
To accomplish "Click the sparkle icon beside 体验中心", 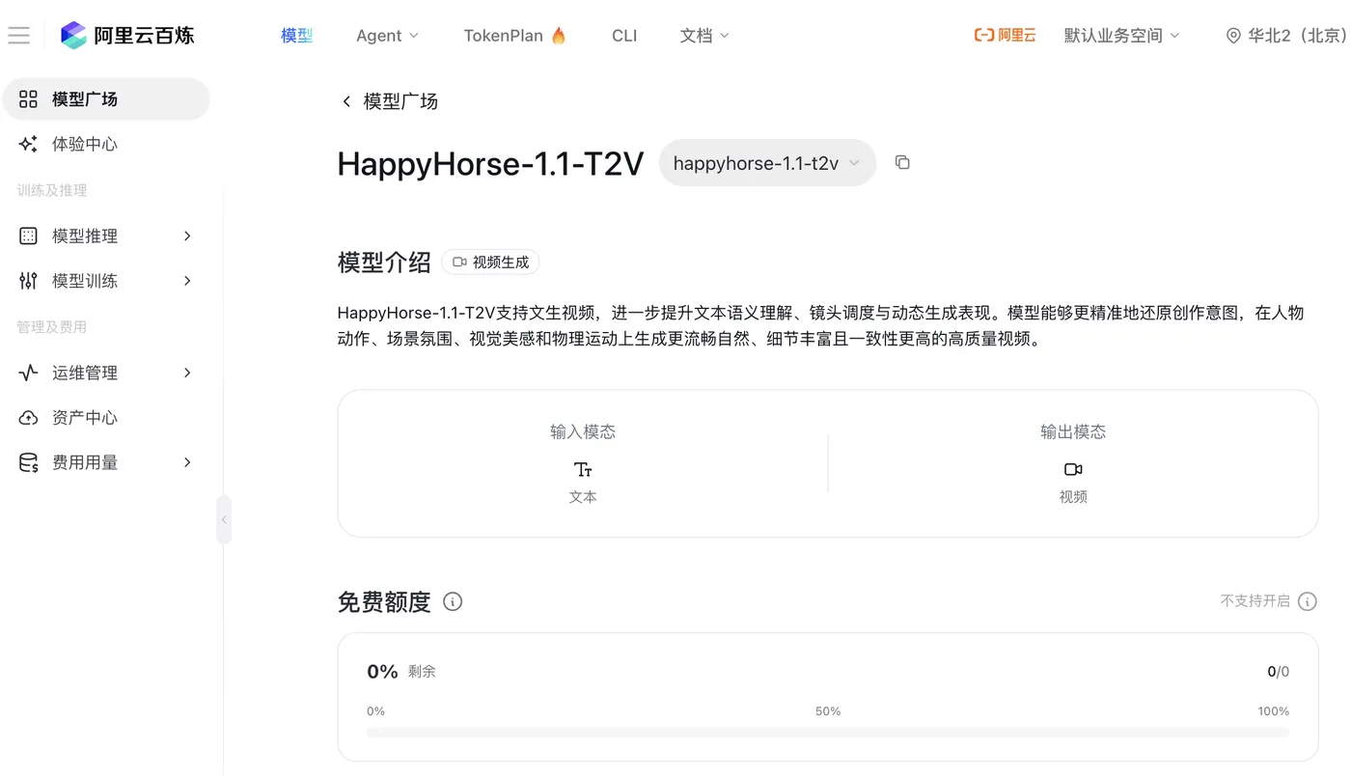I will 28,144.
